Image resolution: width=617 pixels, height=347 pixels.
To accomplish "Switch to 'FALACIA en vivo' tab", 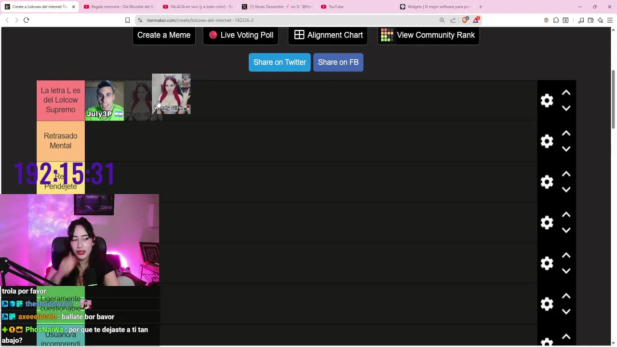I will (198, 7).
